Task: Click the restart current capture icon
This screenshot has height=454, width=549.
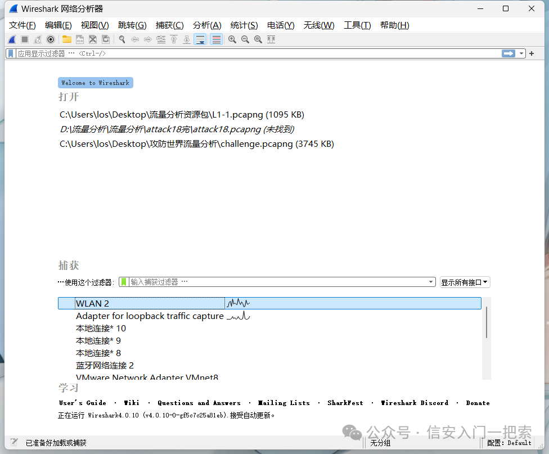Action: coord(38,39)
